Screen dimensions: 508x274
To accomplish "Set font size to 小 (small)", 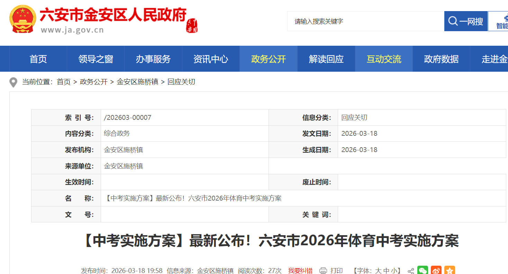I will (x=394, y=271).
